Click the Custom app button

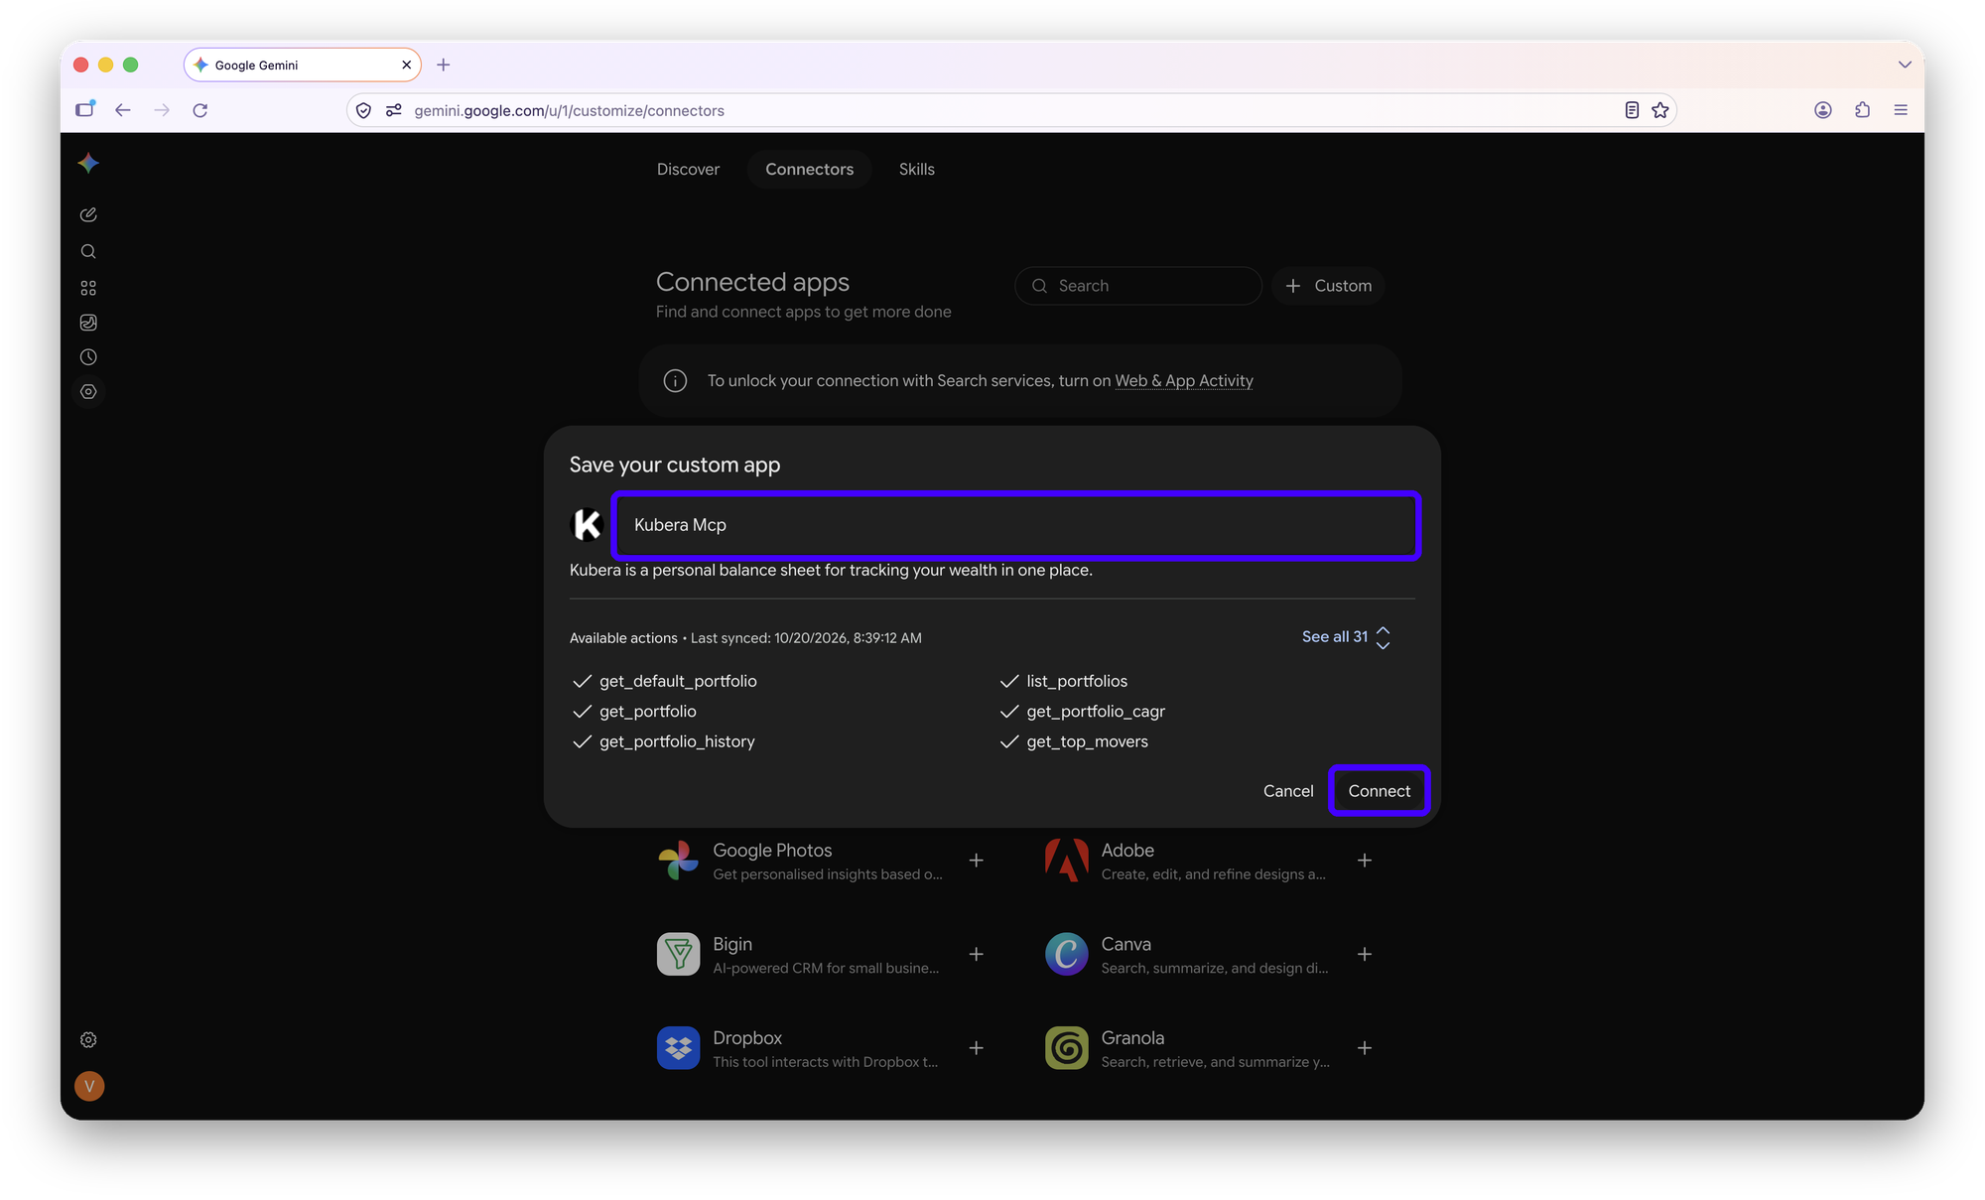tap(1328, 286)
